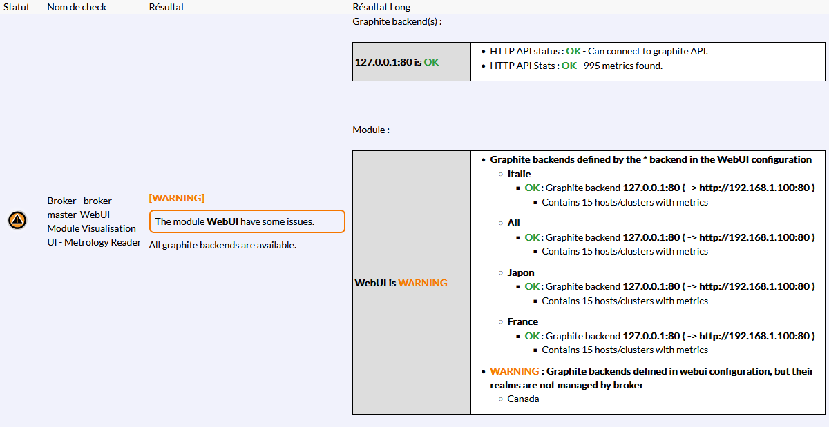Expand the All realm entry
The height and width of the screenshot is (427, 829).
(x=513, y=223)
